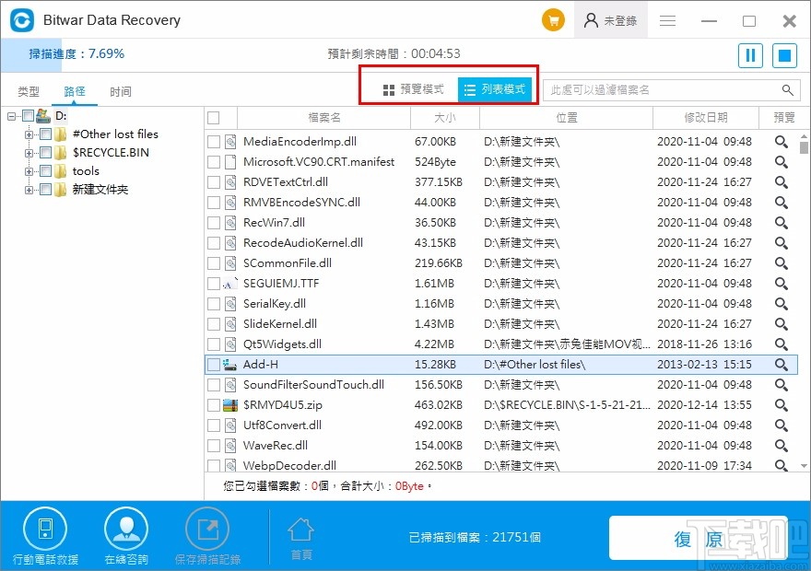Preview Add-H file via its magnifier icon
The height and width of the screenshot is (571, 811).
coord(781,364)
